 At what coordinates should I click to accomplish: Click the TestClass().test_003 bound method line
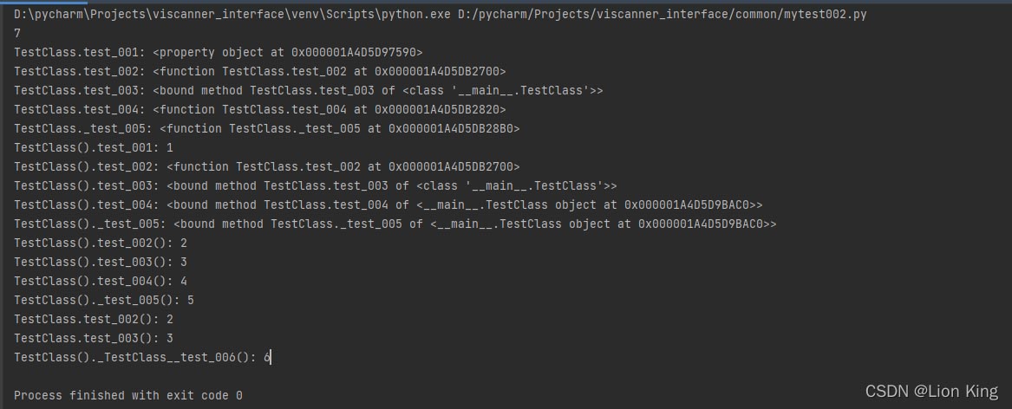click(315, 185)
